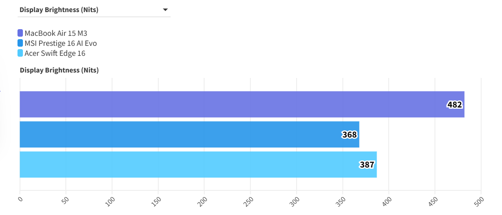This screenshot has height=215, width=502.
Task: Click the 0 axis tick label
Action: click(20, 199)
